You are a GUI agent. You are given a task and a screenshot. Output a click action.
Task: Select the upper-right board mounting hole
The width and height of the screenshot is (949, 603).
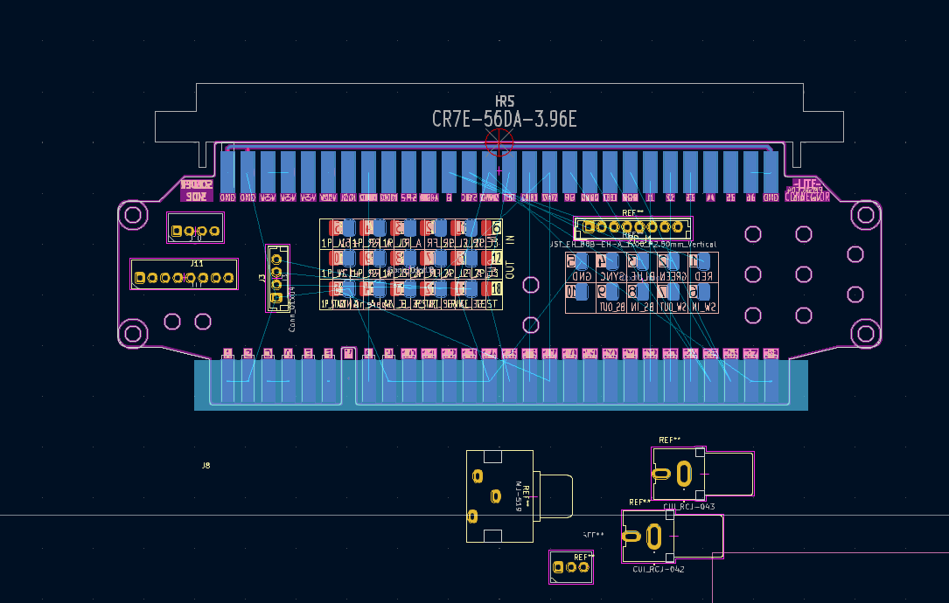[866, 215]
